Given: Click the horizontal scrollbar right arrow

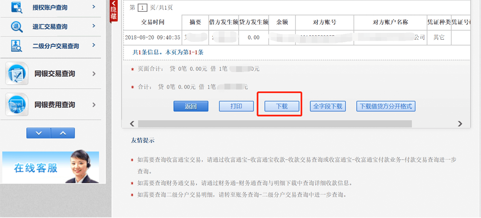Looking at the screenshot, I should click(x=460, y=124).
